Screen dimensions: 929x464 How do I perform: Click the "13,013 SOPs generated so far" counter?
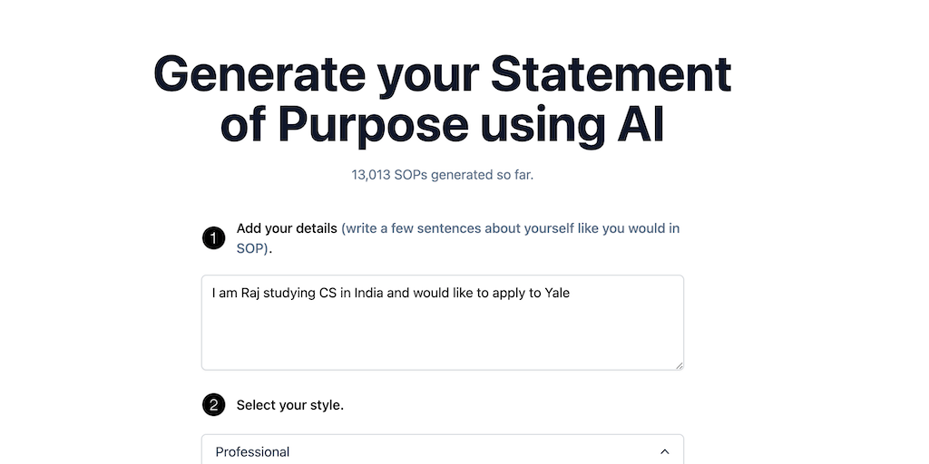point(442,174)
